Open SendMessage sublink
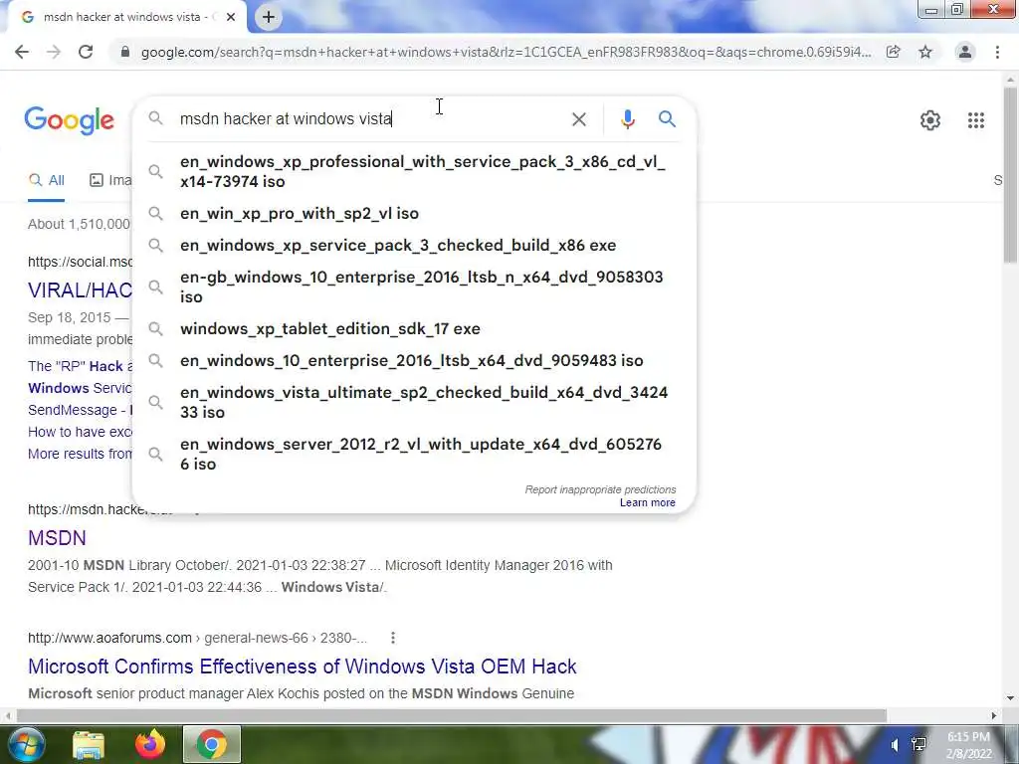 click(x=80, y=411)
